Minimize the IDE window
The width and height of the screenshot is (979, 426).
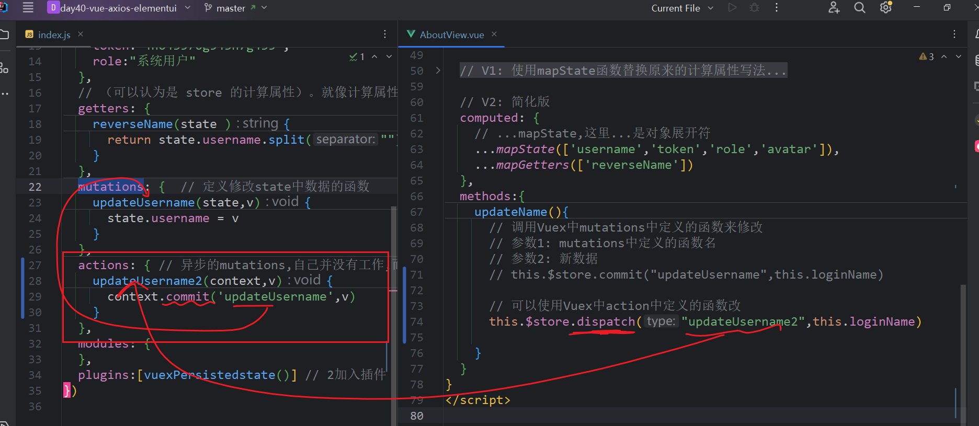click(x=917, y=7)
